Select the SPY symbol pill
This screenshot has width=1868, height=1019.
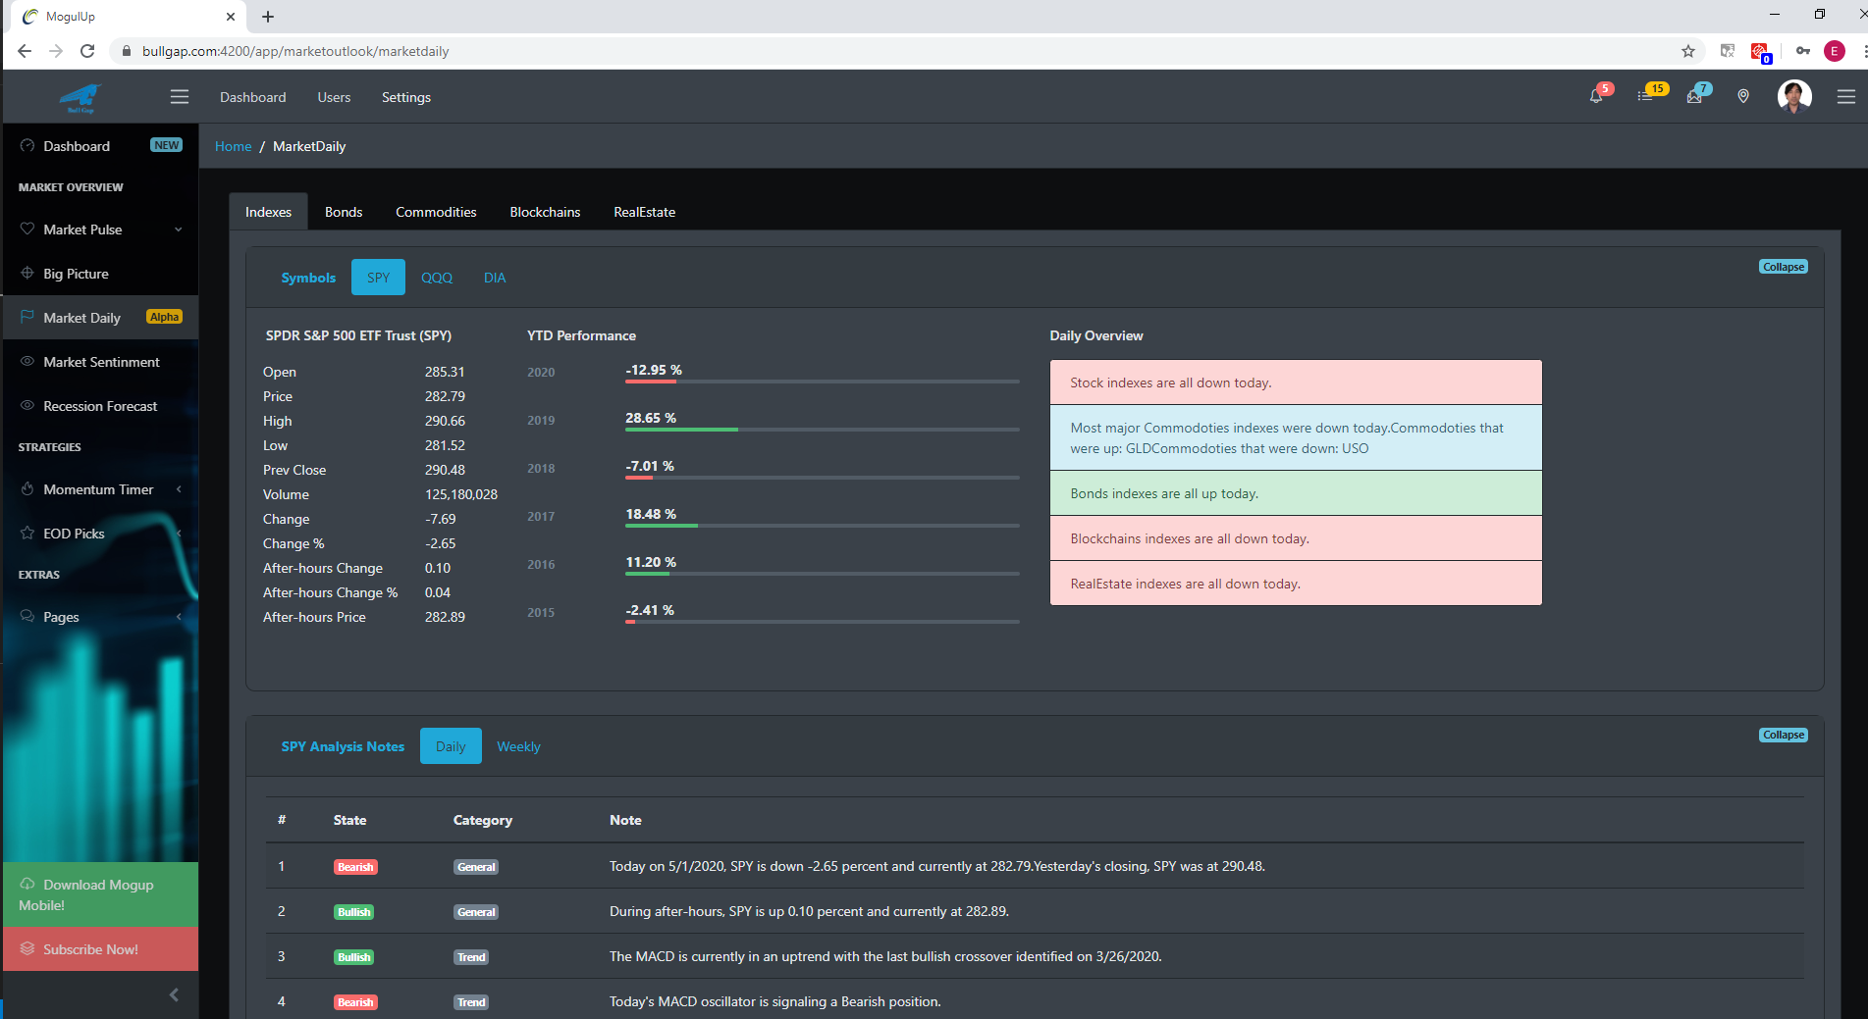click(x=378, y=278)
